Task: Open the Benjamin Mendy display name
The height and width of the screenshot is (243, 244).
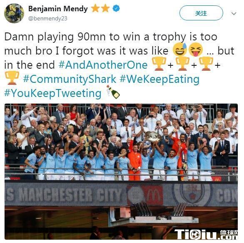Action: tap(58, 9)
